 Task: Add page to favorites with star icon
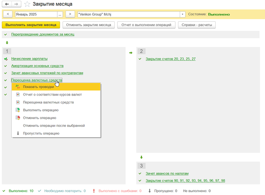(27, 4)
